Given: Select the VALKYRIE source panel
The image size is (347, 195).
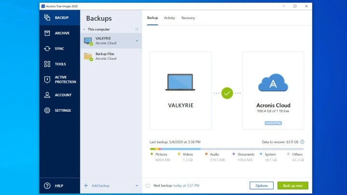Looking at the screenshot, I should [x=181, y=91].
